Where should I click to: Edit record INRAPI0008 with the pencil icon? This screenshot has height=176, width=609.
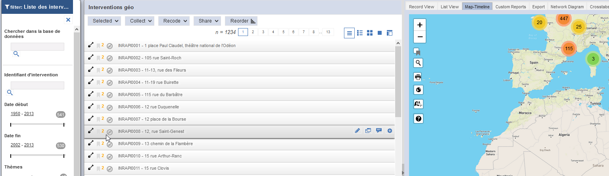tap(357, 131)
